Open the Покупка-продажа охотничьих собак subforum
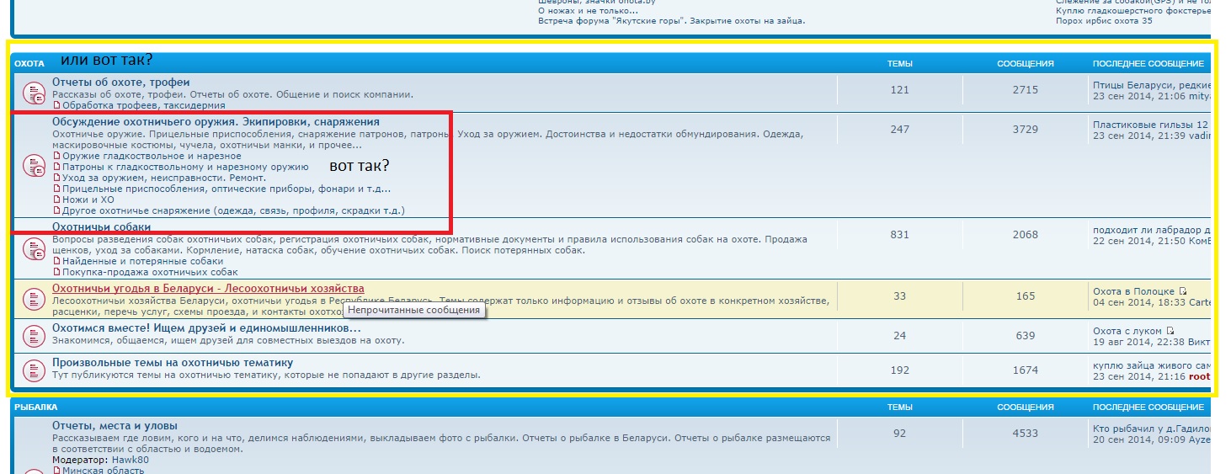Viewport: 1231px width, 474px height. [150, 272]
